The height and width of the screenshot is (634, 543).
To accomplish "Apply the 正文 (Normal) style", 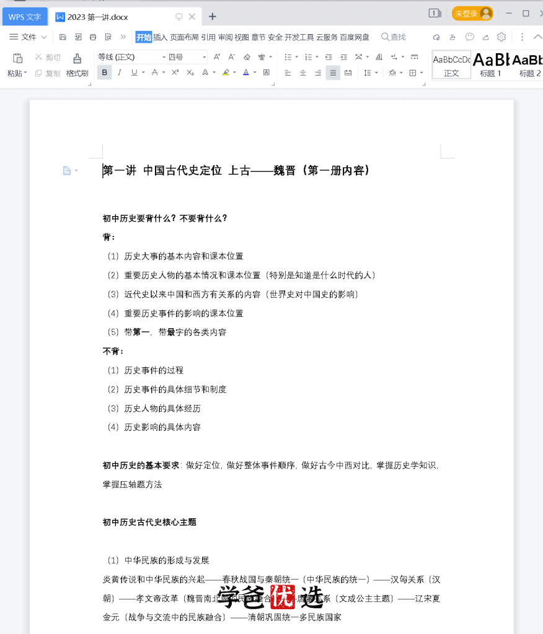I will coord(451,64).
